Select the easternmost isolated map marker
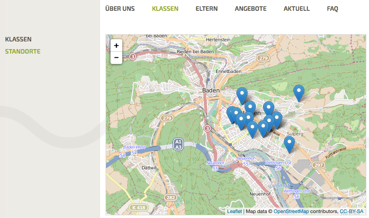Image resolution: width=369 pixels, height=218 pixels. point(299,93)
